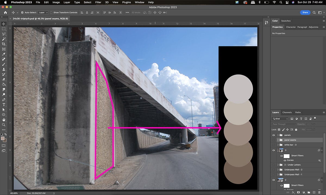Select the Pen tool

4,100
